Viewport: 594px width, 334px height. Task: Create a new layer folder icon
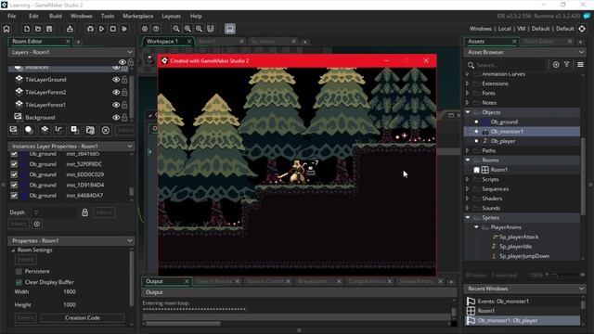click(90, 130)
